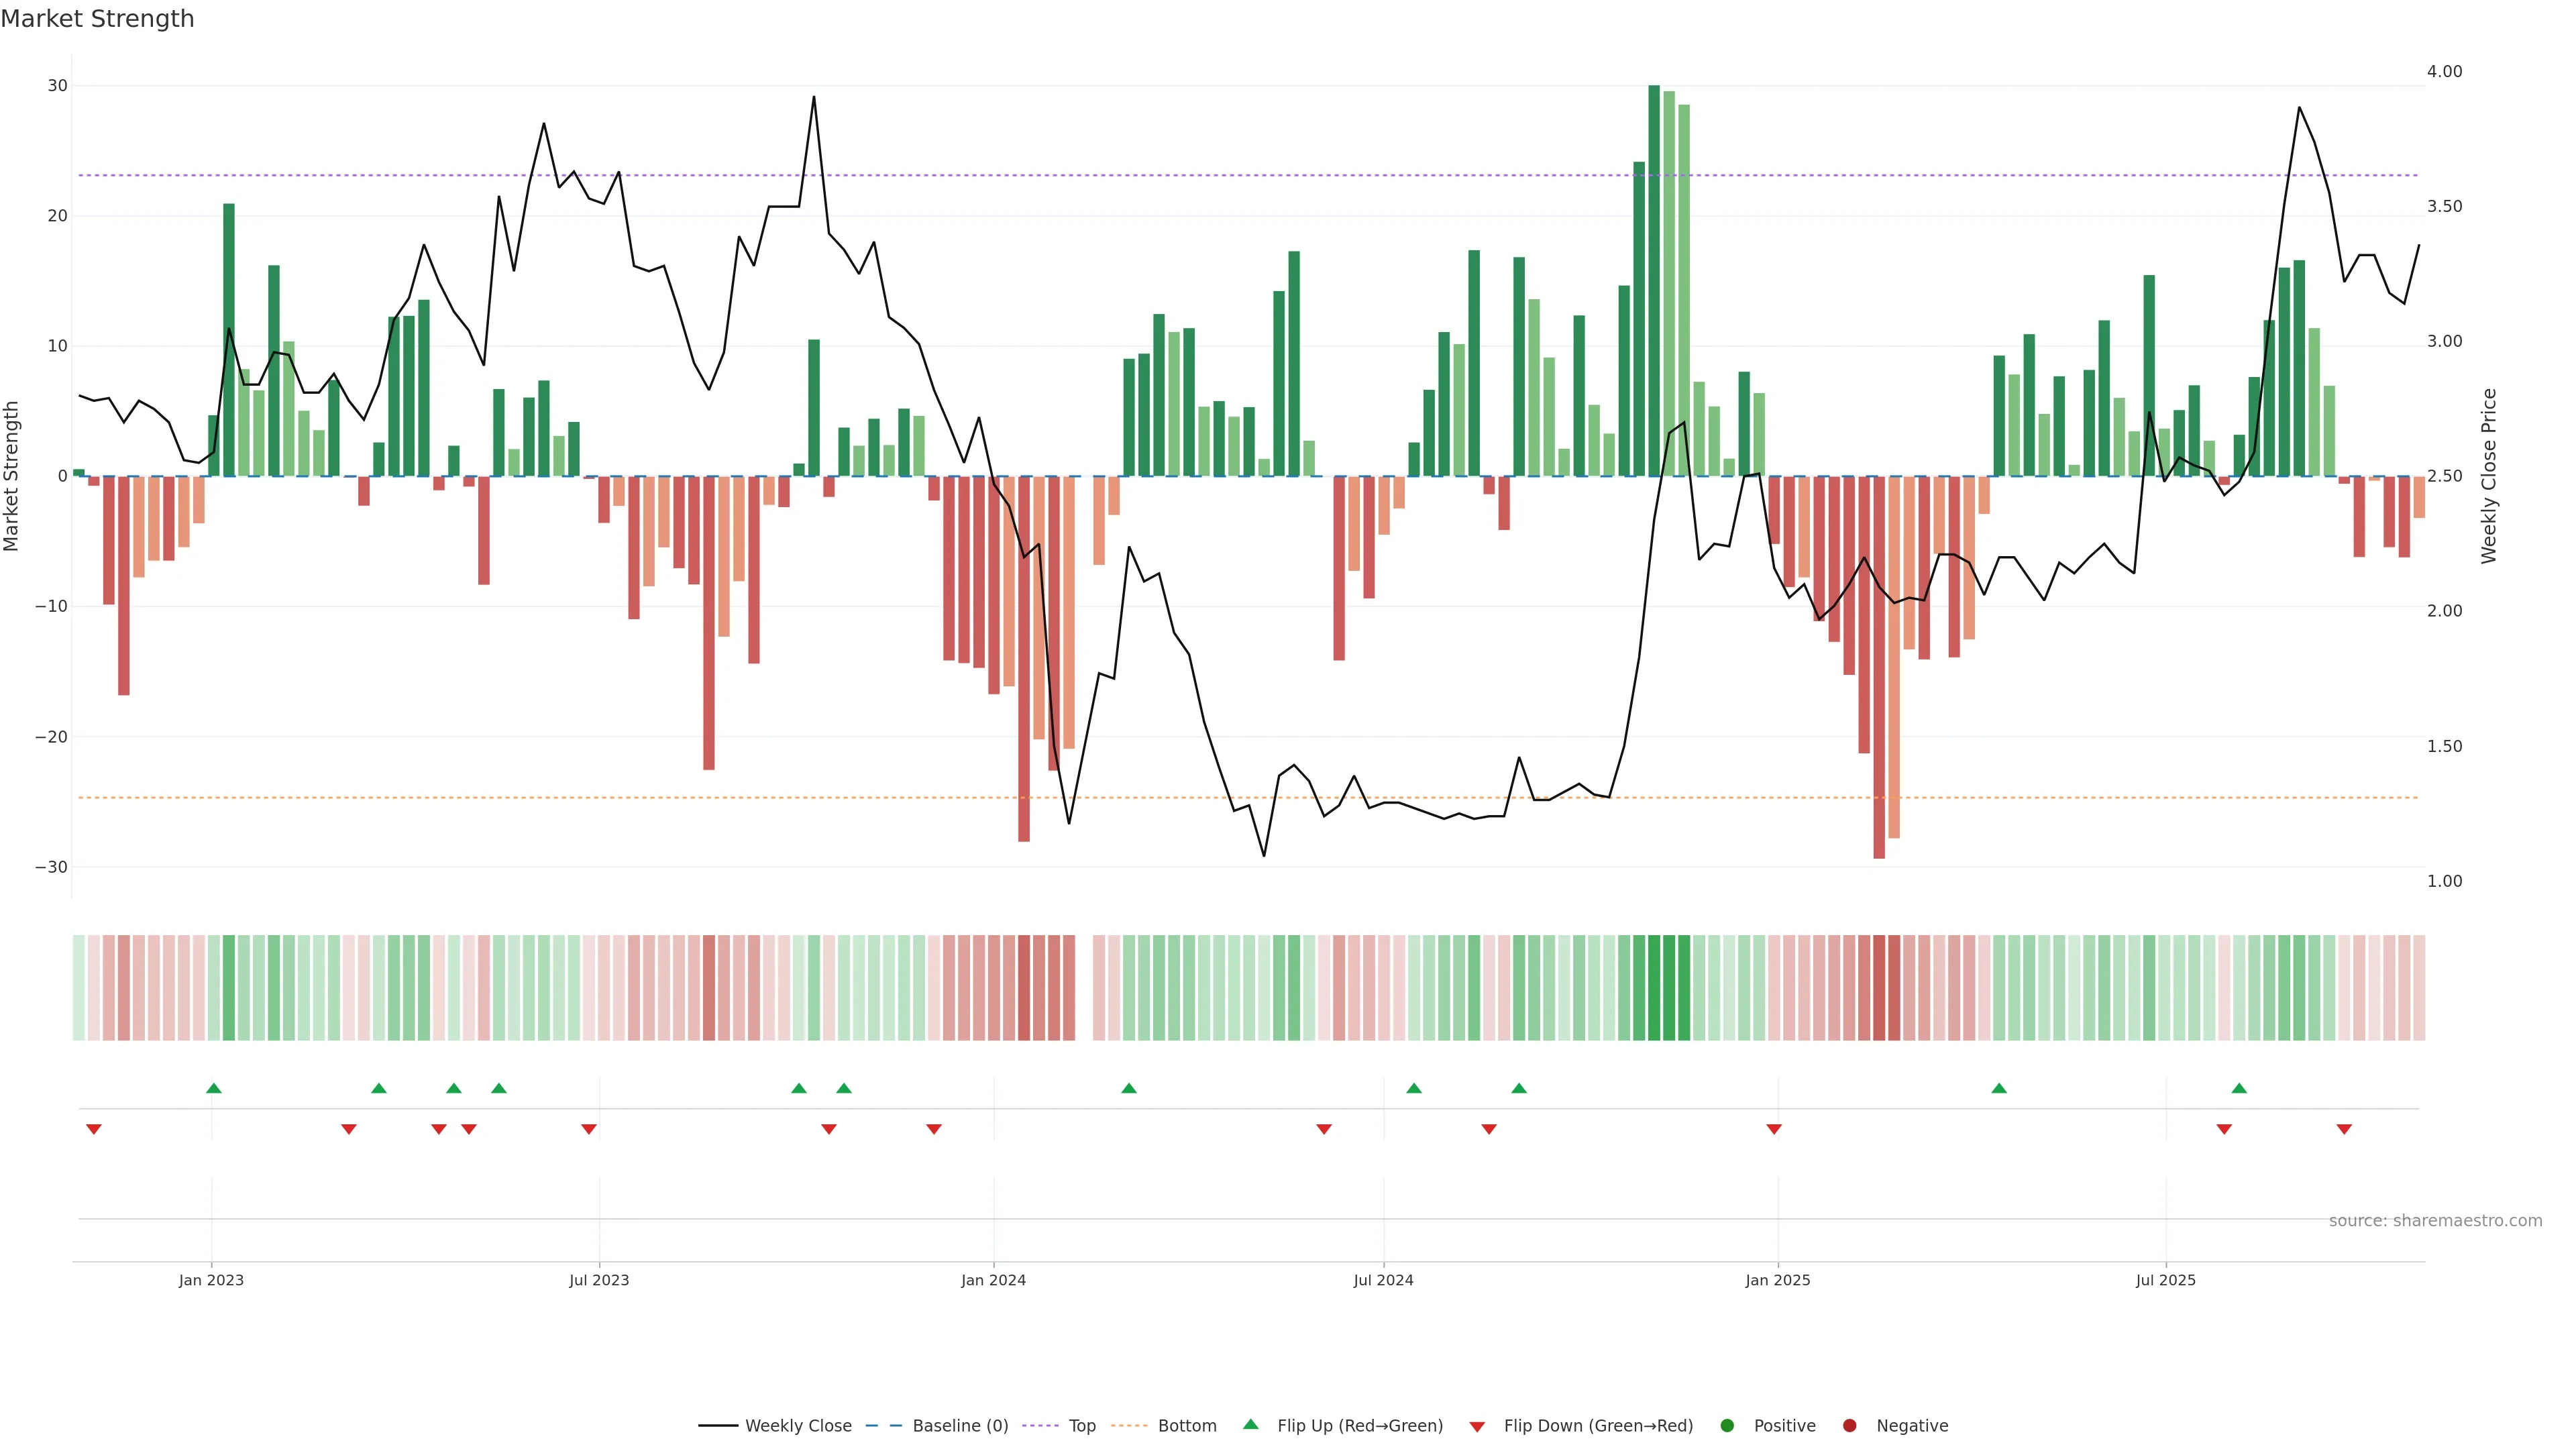This screenshot has width=2576, height=1449.
Task: Click the last red flip-down triangle marker
Action: 2344,1129
